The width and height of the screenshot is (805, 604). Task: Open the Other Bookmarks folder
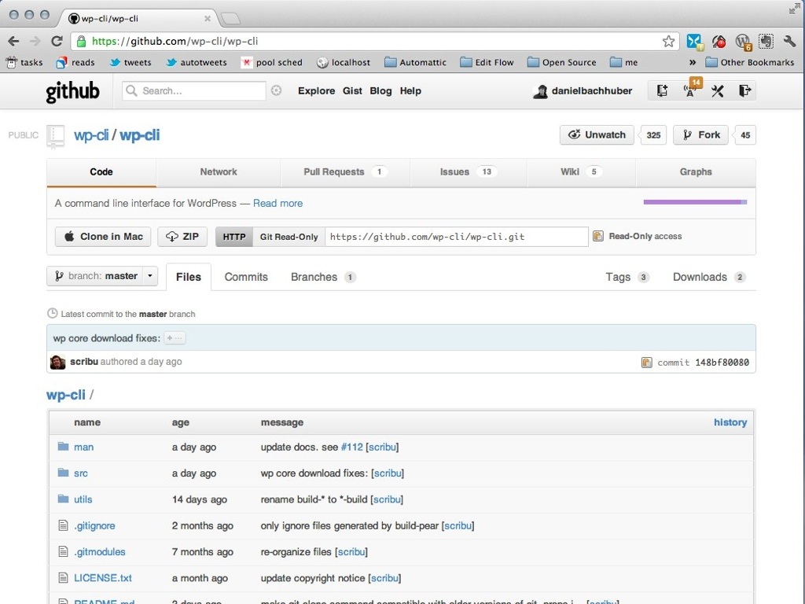coord(749,62)
